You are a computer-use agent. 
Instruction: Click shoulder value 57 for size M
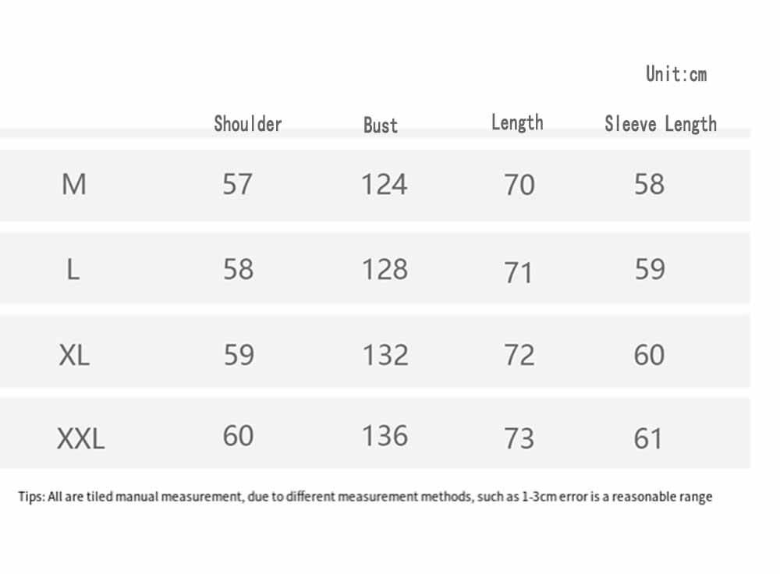[x=238, y=185]
